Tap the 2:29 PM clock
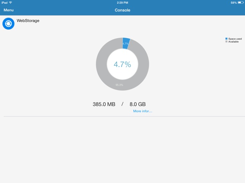The width and height of the screenshot is (245, 183). (x=123, y=3)
